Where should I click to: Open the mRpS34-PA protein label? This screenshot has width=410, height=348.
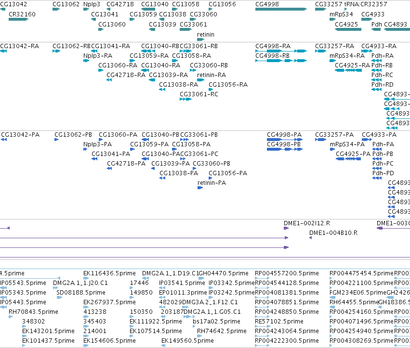pos(347,144)
